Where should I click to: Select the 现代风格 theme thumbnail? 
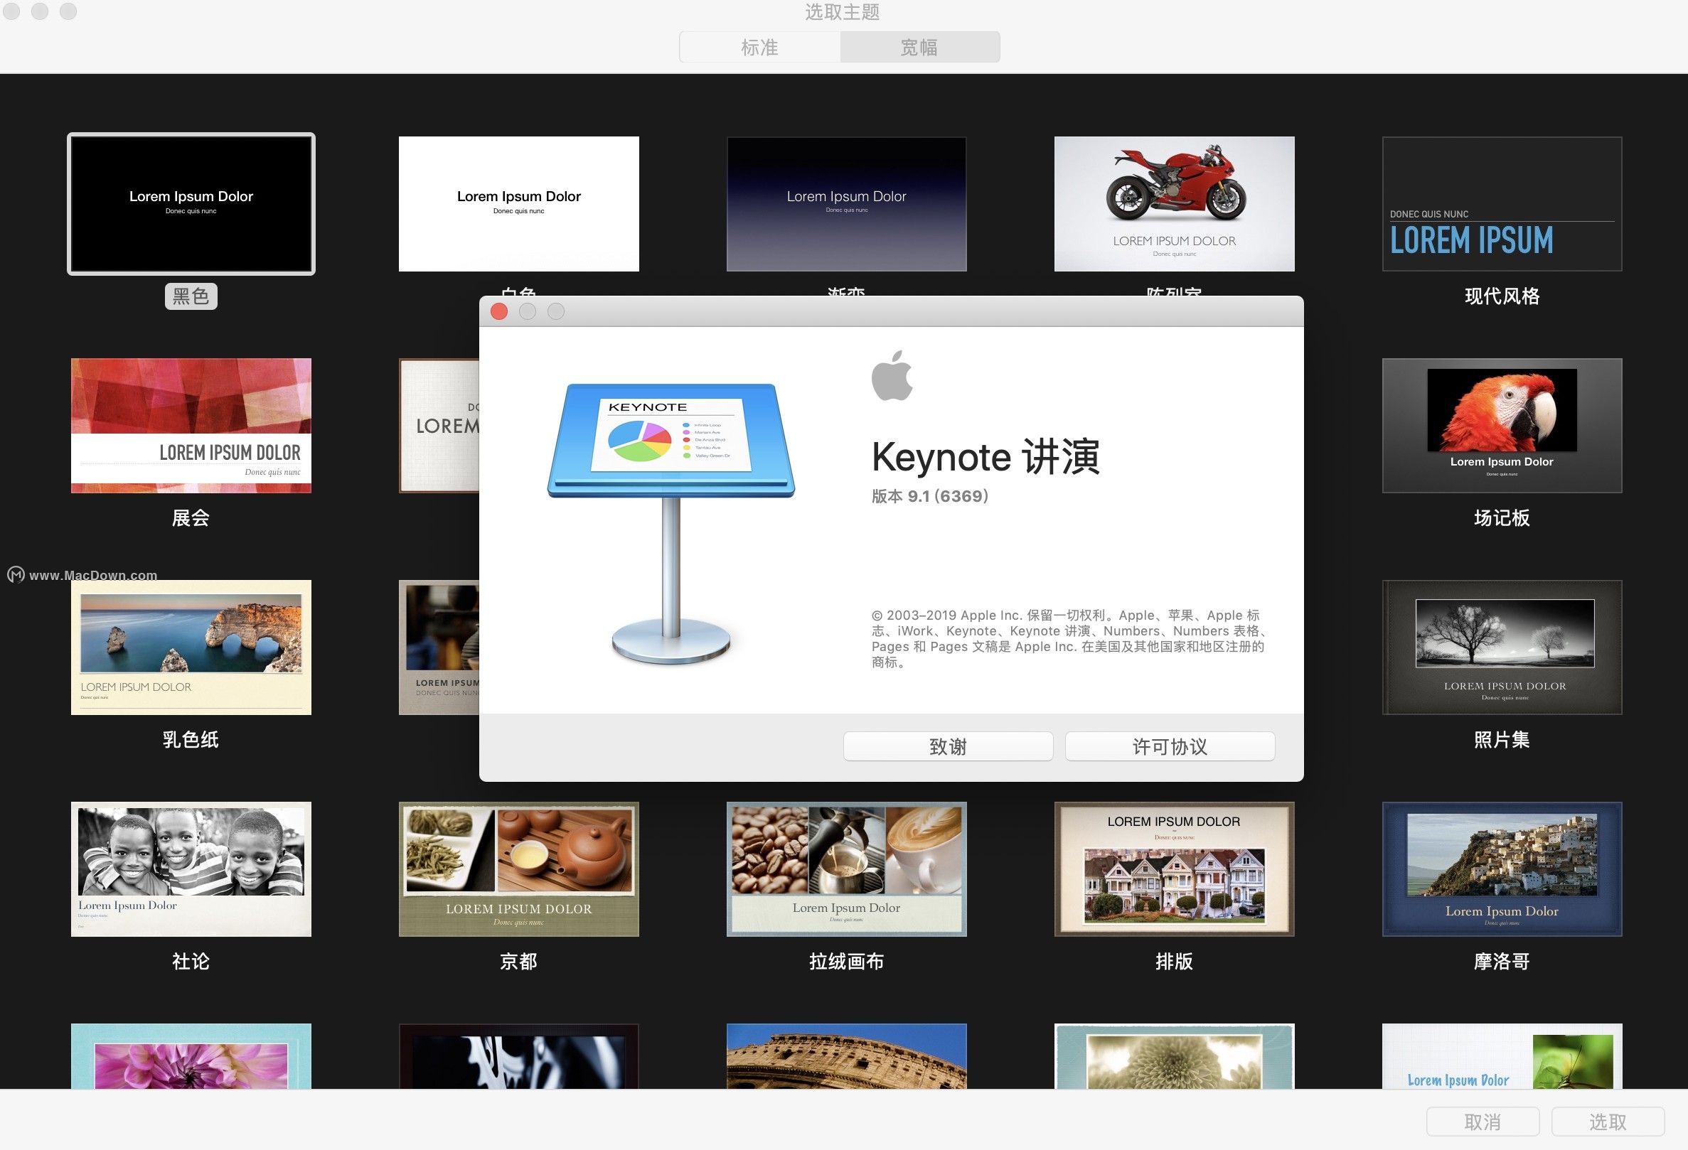click(1502, 204)
